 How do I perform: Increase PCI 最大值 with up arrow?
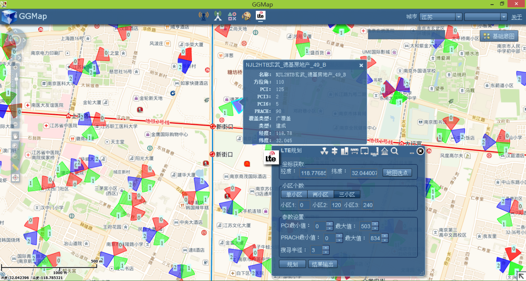[375, 224]
